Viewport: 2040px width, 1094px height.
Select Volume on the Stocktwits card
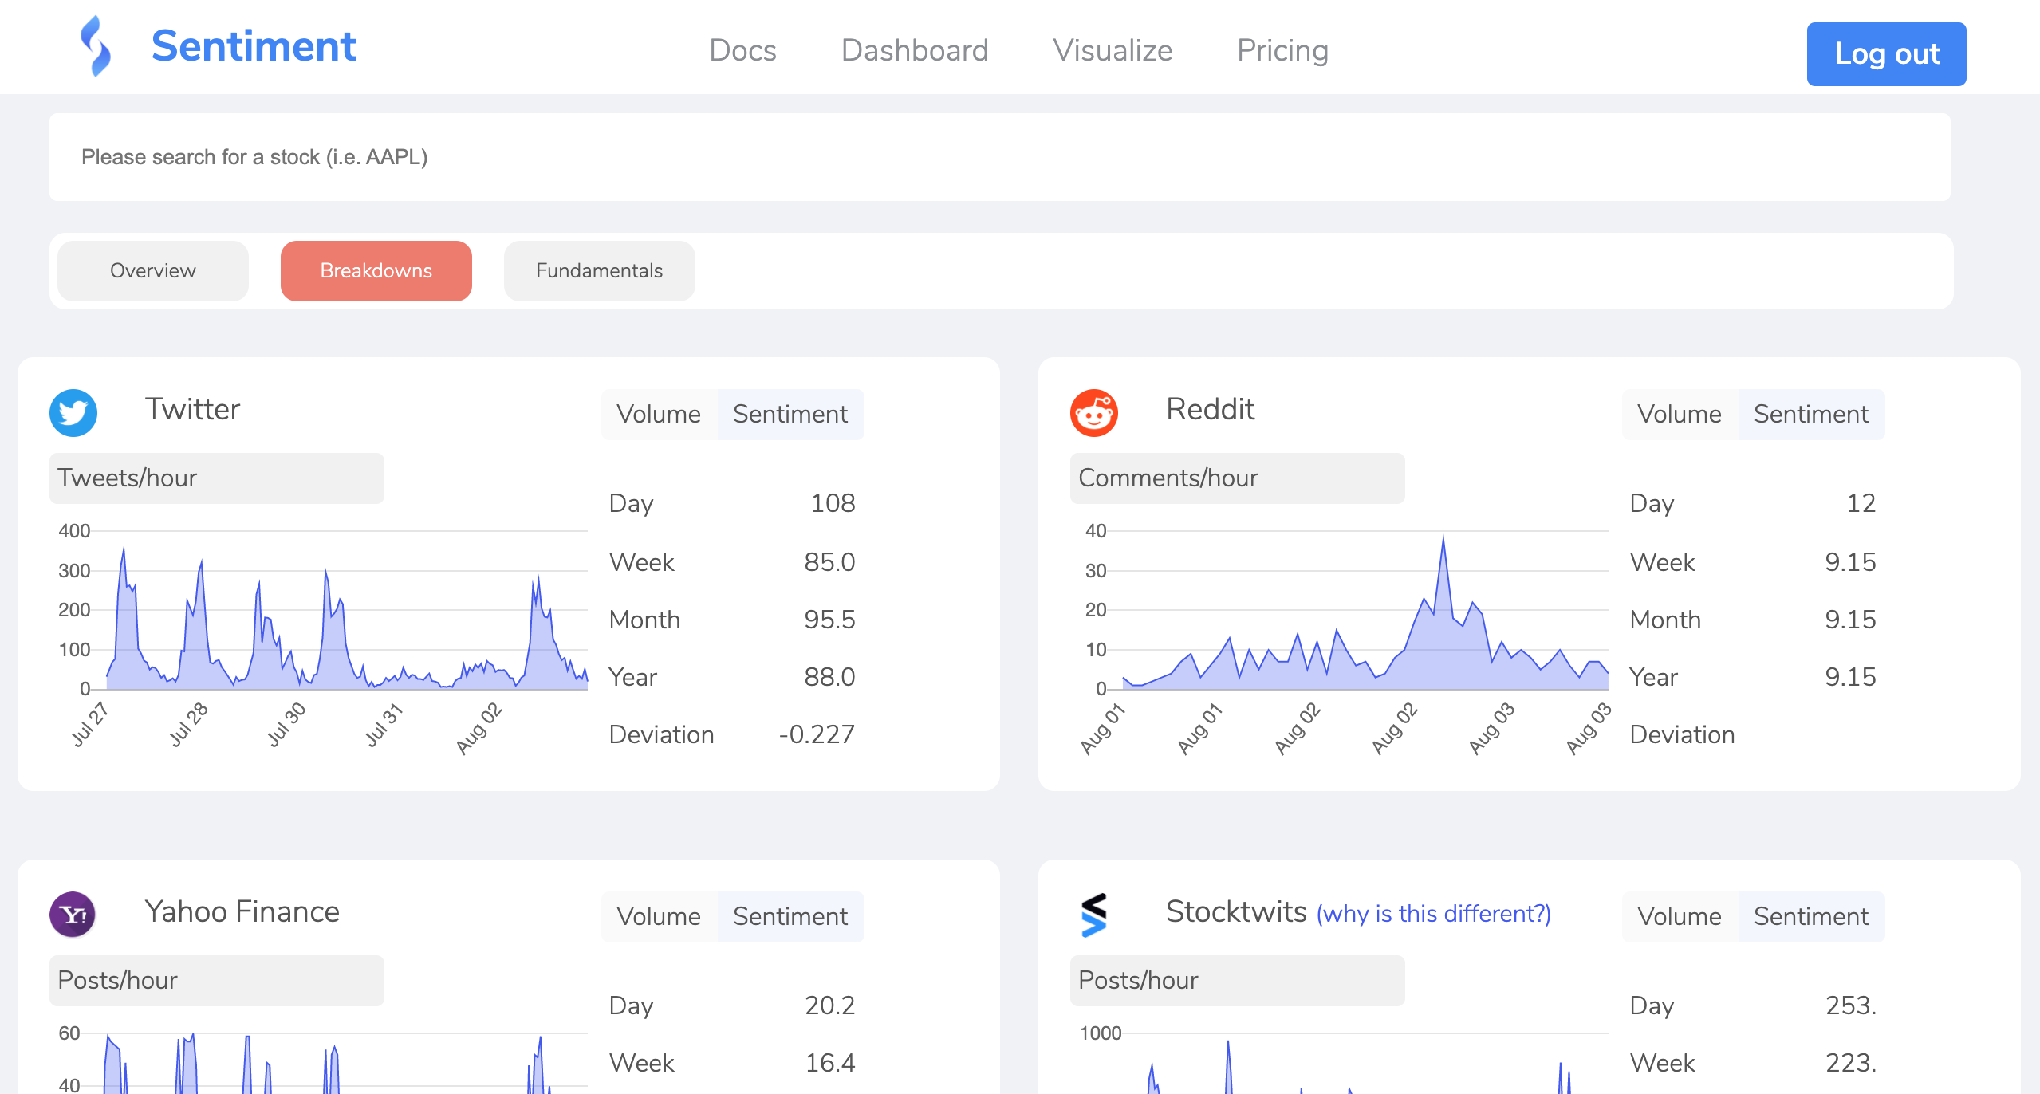pyautogui.click(x=1679, y=916)
